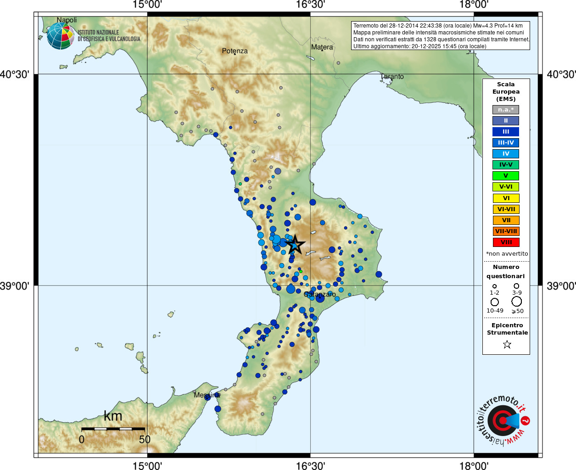Click the 15°00' longitude label along the top
The image size is (576, 470).
click(147, 5)
